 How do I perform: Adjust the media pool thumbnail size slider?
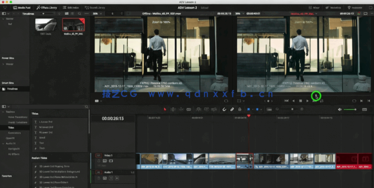click(x=46, y=14)
